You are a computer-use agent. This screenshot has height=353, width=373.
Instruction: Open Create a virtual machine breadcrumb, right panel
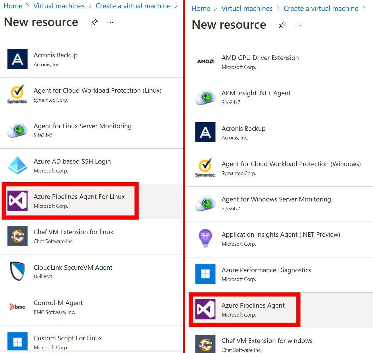(321, 8)
